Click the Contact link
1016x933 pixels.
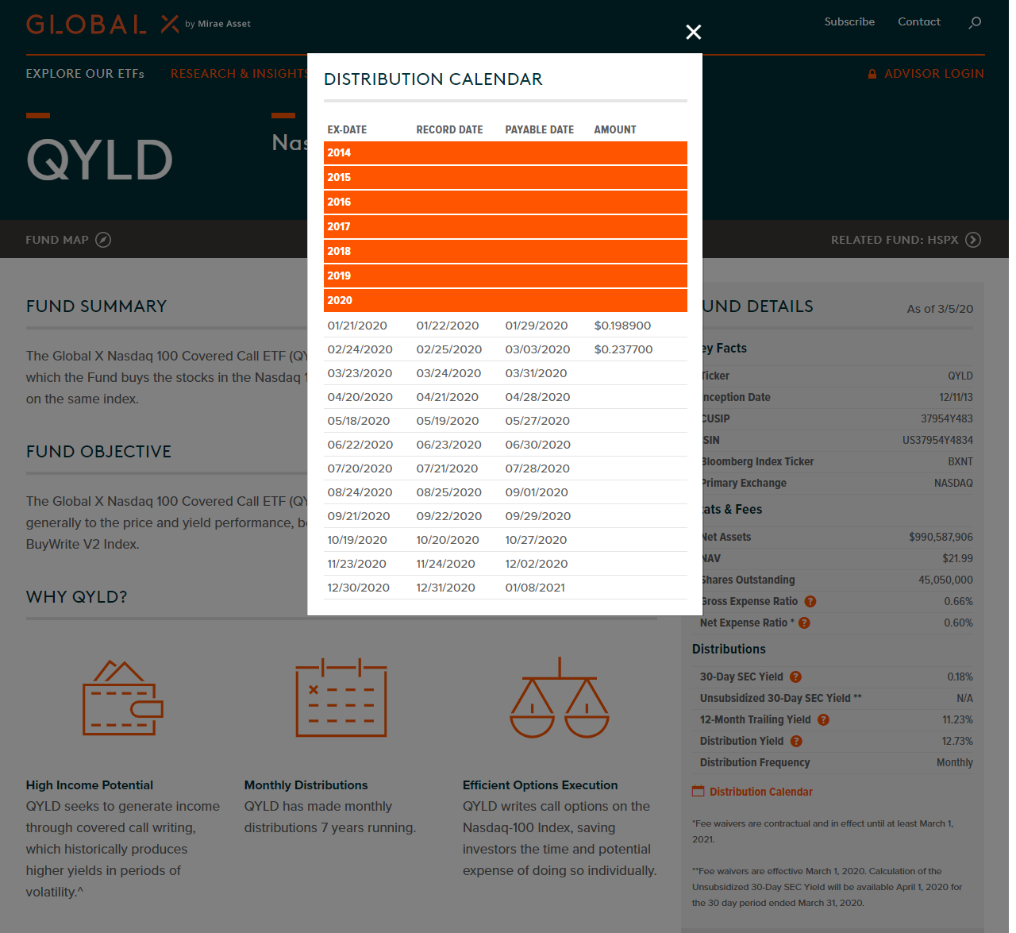pos(919,22)
